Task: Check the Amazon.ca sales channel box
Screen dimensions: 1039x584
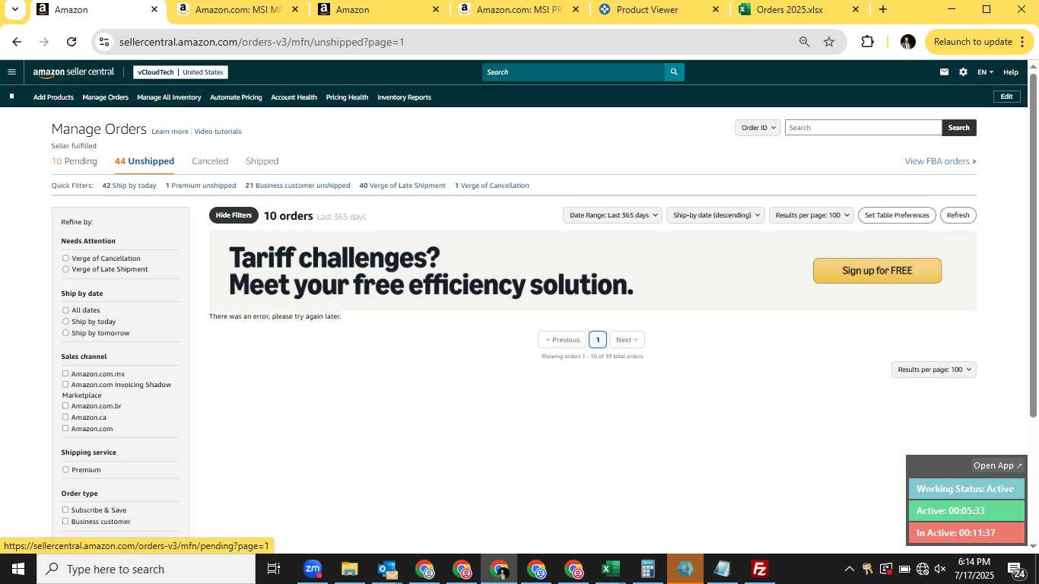Action: click(x=65, y=417)
